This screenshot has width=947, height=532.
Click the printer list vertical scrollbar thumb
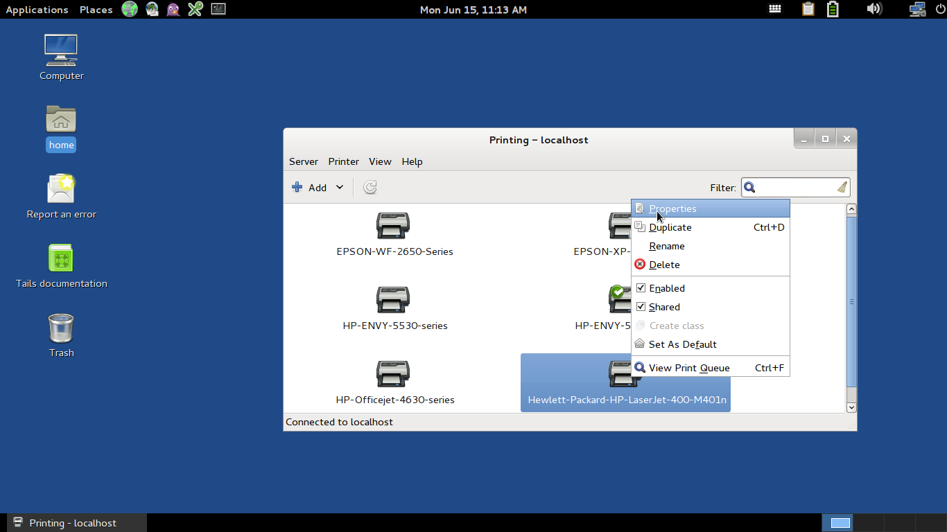pyautogui.click(x=852, y=301)
